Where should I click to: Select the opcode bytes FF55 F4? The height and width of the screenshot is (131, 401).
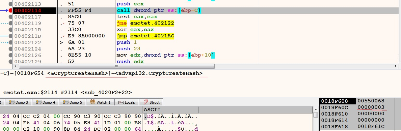(x=80, y=10)
